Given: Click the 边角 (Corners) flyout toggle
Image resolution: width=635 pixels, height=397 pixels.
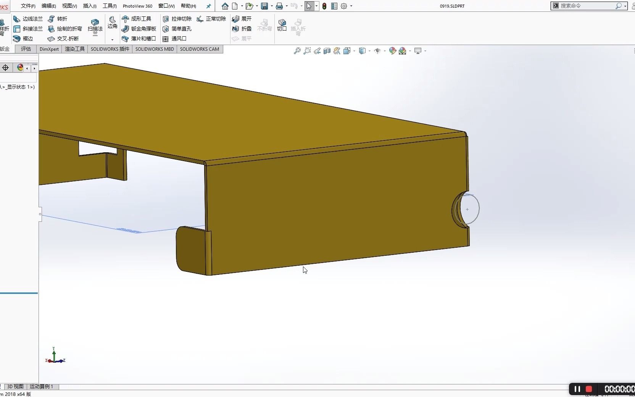Looking at the screenshot, I should (112, 40).
